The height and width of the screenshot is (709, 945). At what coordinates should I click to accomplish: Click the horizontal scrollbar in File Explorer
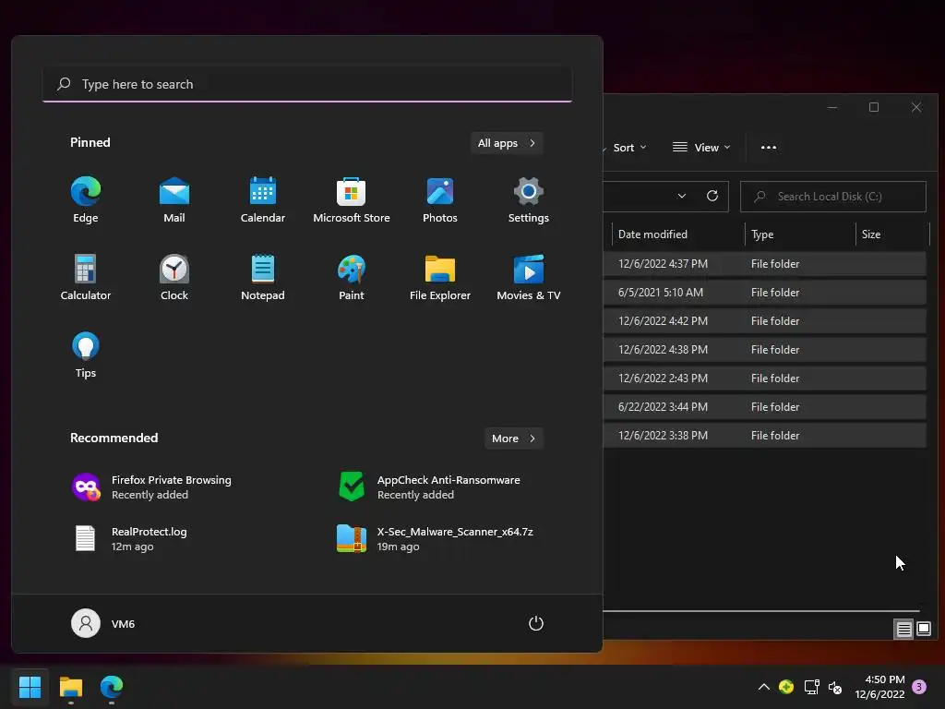click(761, 611)
